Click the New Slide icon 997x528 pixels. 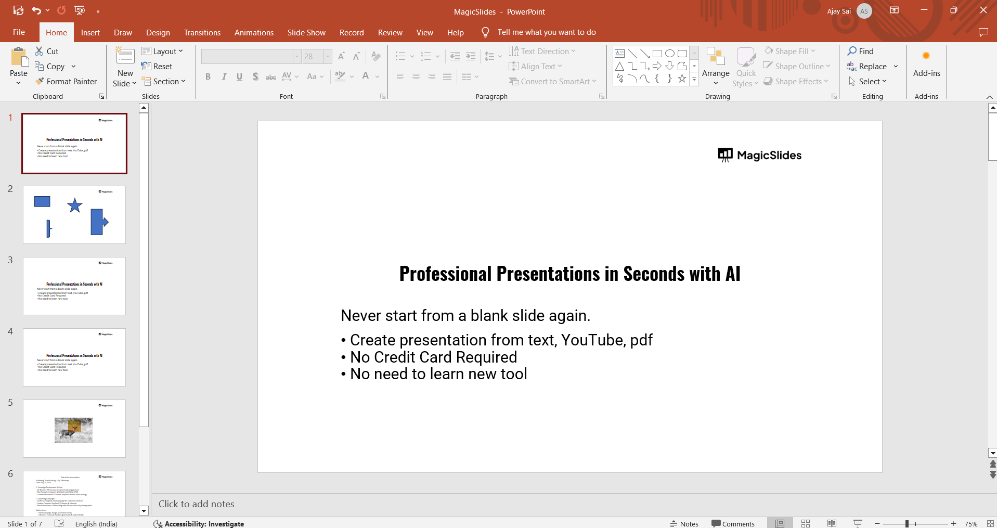coord(125,56)
